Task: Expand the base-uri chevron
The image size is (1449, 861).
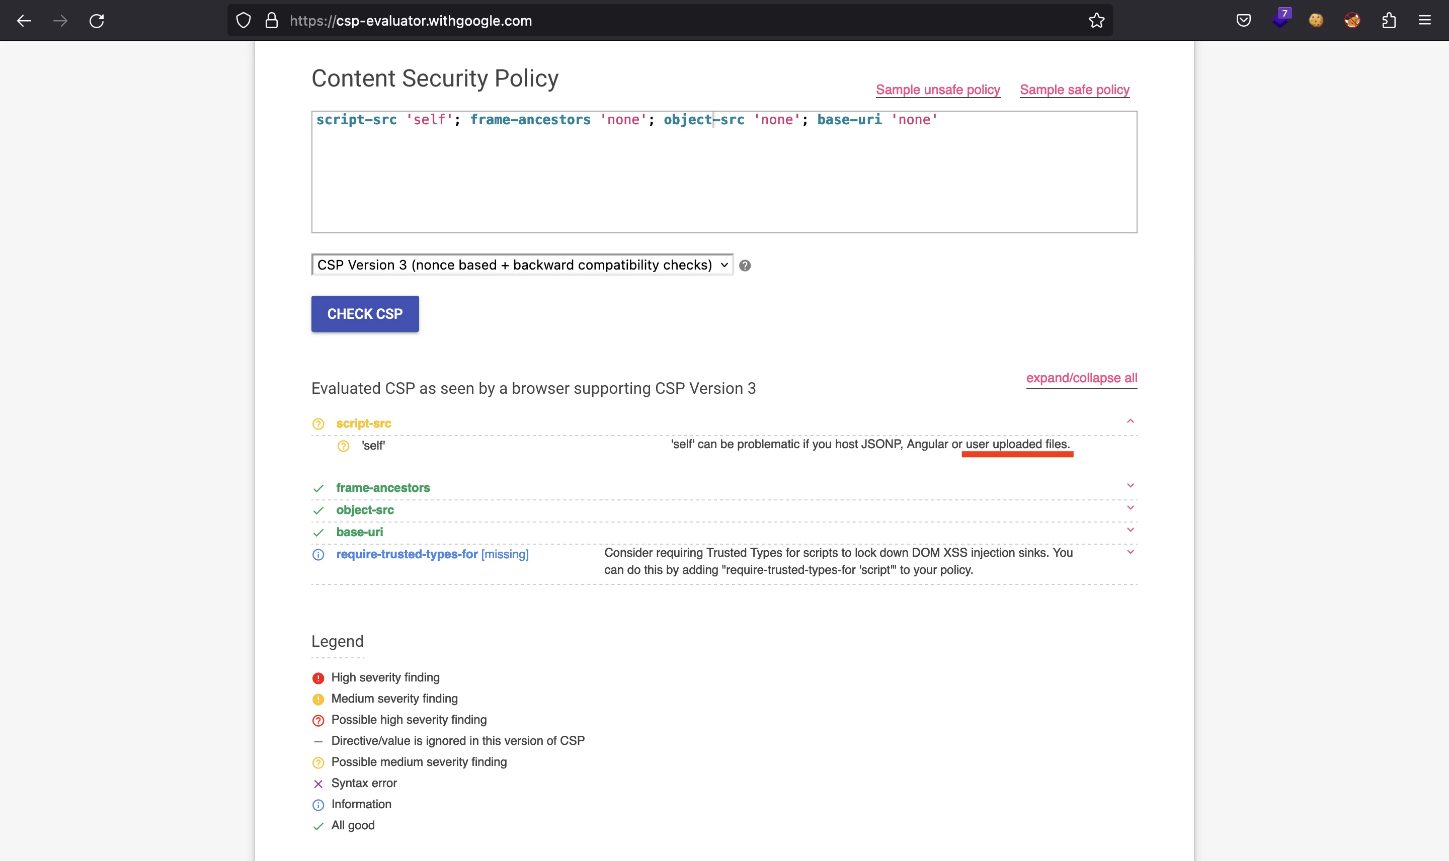Action: click(x=1130, y=530)
